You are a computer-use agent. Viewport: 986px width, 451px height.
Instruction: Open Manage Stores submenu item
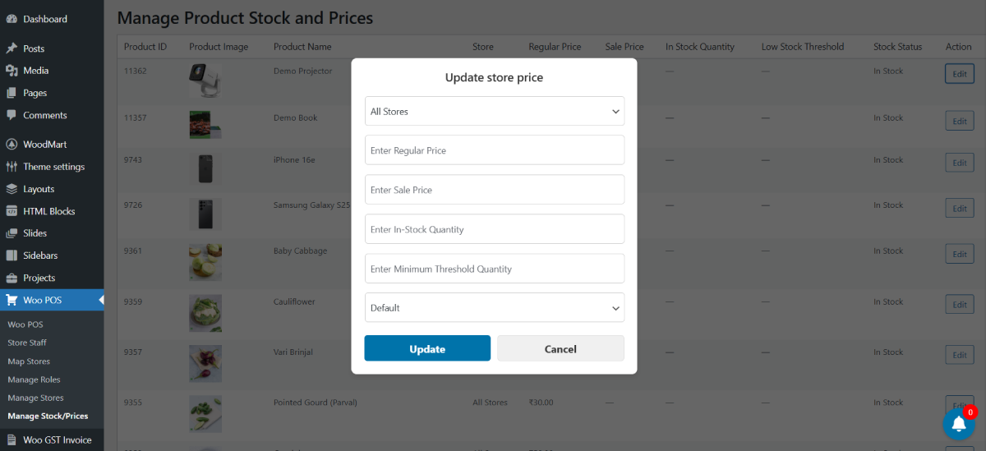coord(35,398)
